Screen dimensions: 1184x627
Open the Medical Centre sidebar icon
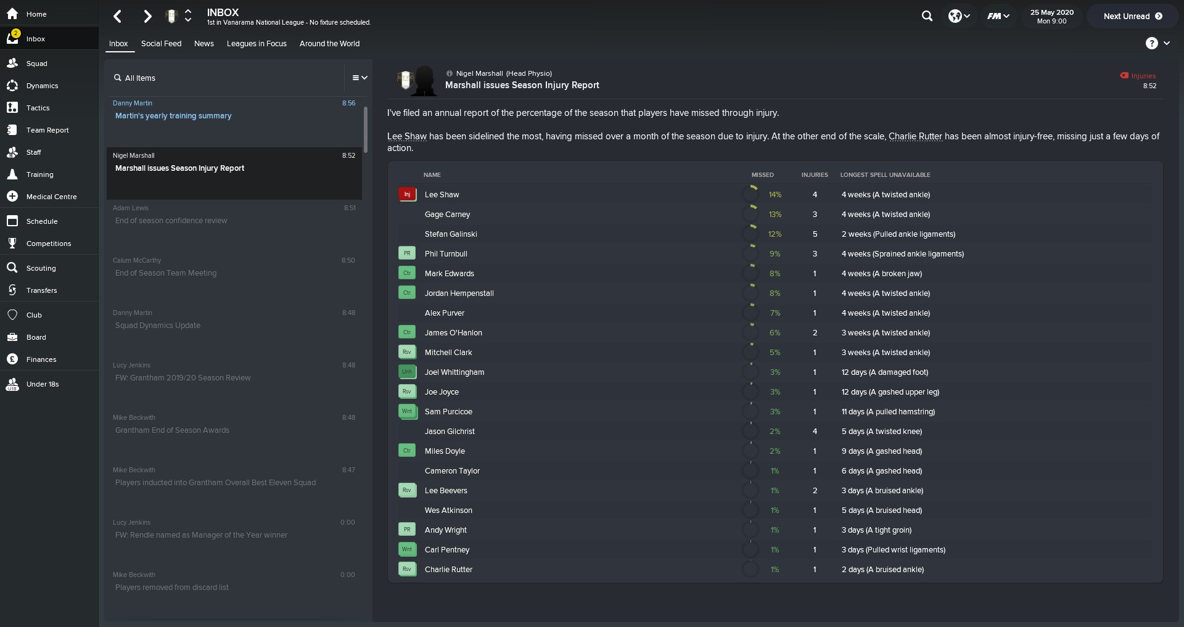pos(12,197)
